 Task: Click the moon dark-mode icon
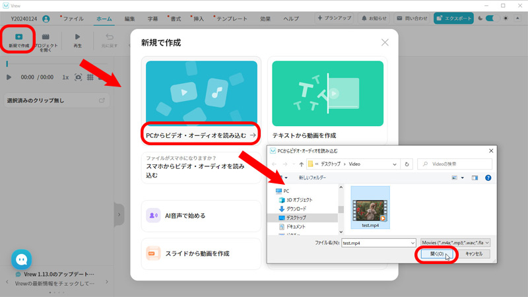point(480,18)
